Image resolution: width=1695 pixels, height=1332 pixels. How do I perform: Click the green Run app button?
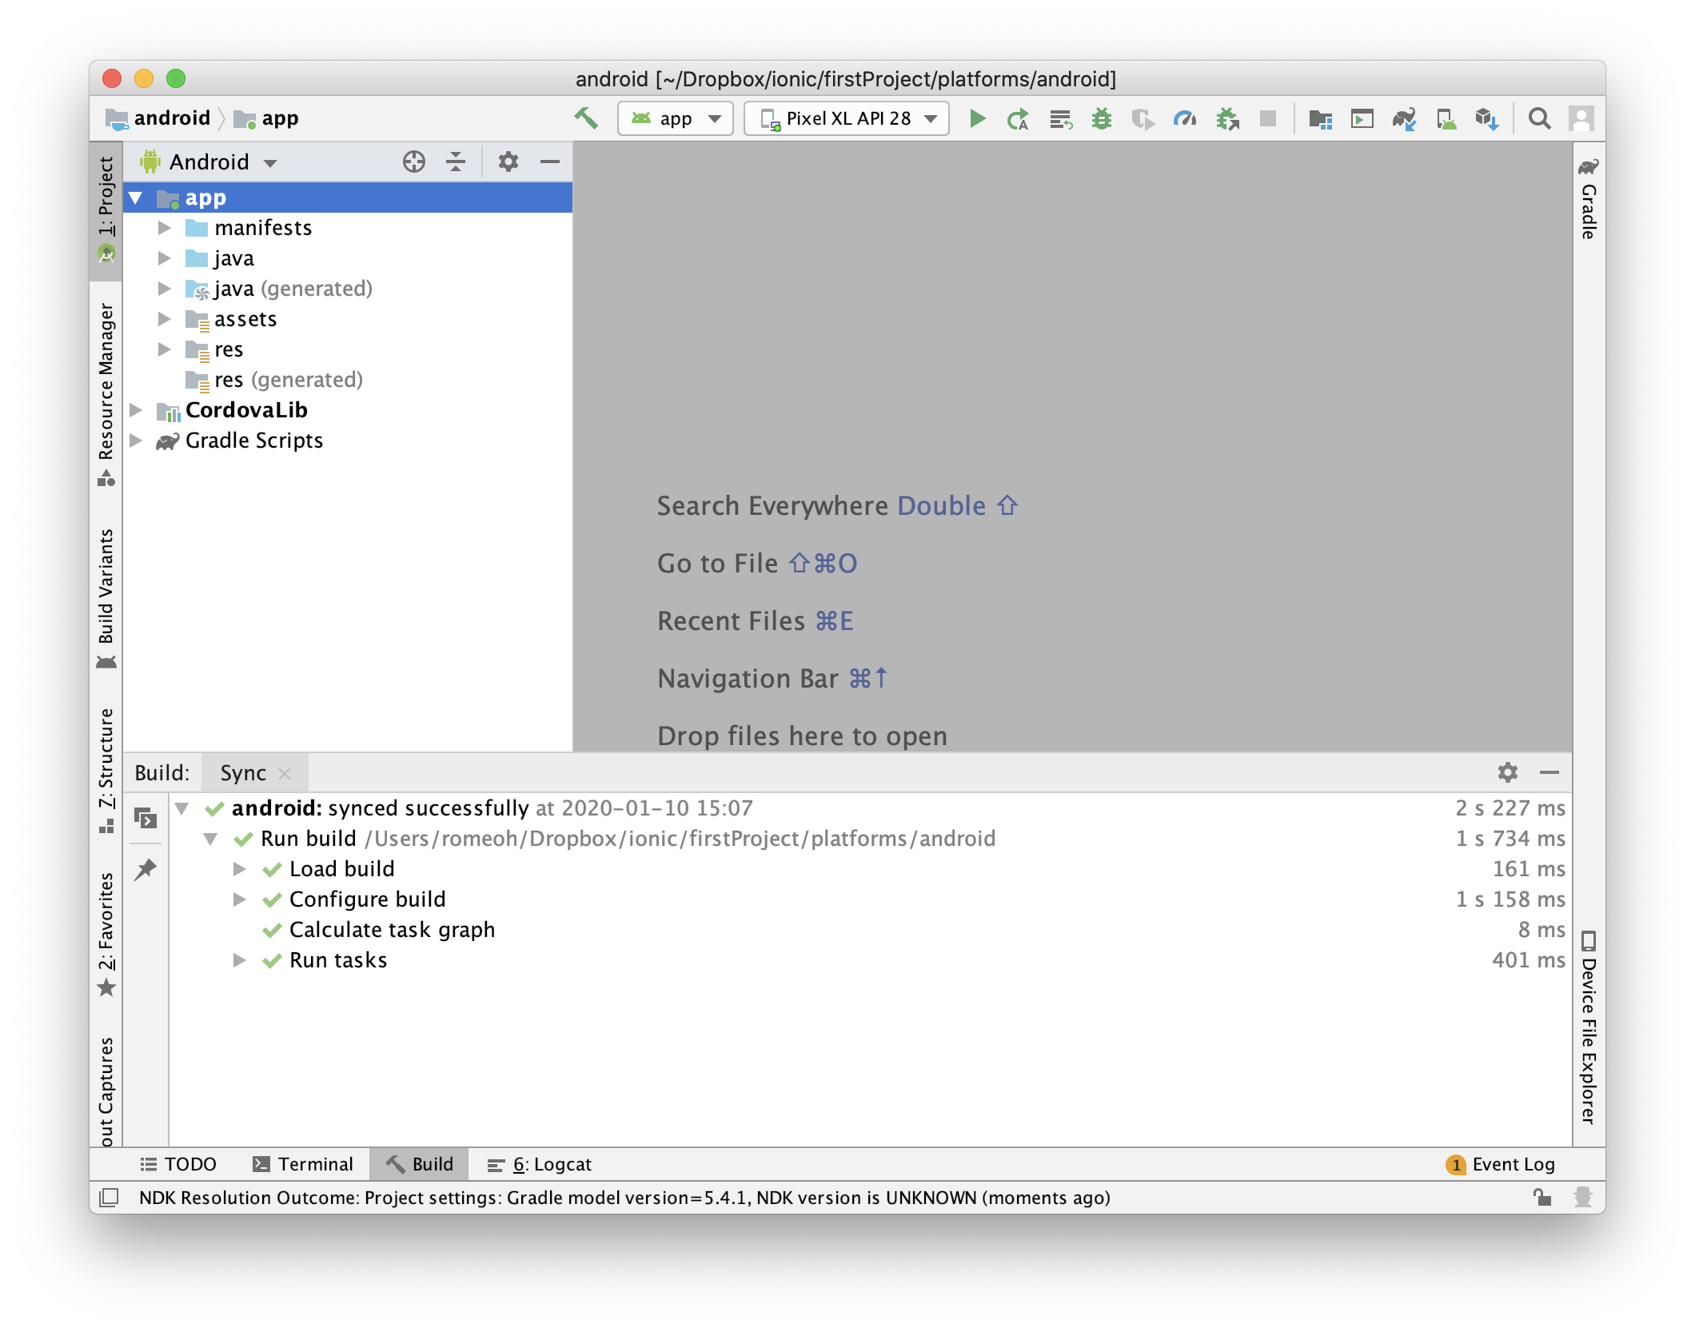977,119
